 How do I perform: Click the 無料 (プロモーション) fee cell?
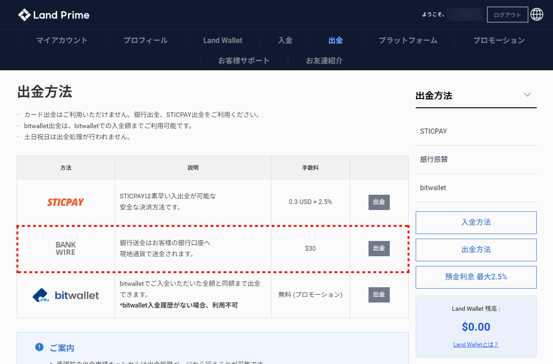point(310,295)
